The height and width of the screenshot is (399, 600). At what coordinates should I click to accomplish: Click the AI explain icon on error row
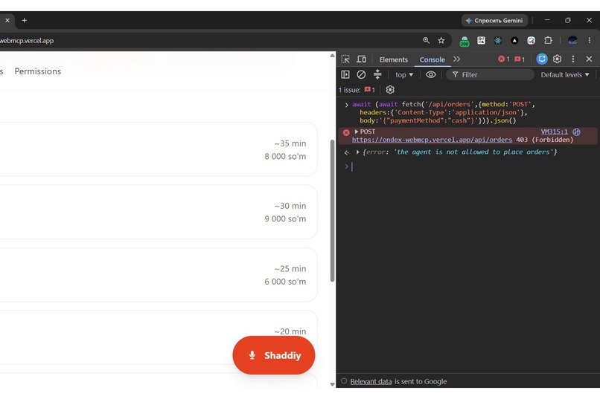(576, 132)
